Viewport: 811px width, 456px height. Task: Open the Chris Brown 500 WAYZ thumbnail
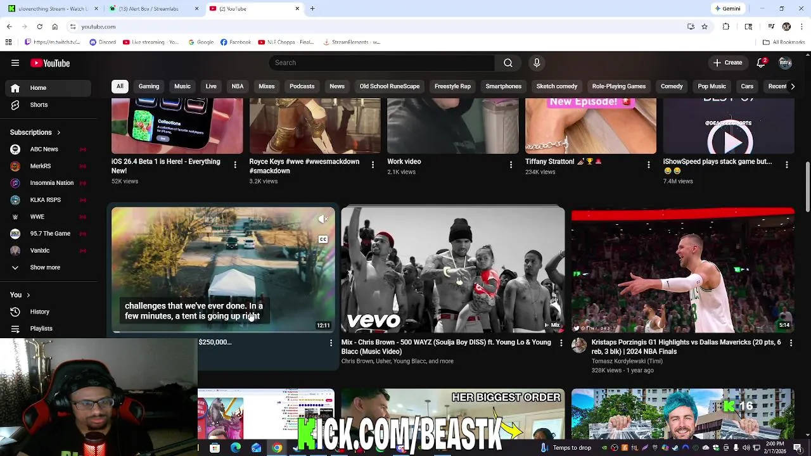point(453,270)
